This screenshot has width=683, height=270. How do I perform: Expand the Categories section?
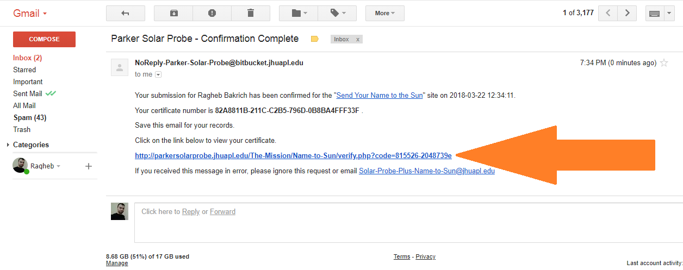coord(8,145)
